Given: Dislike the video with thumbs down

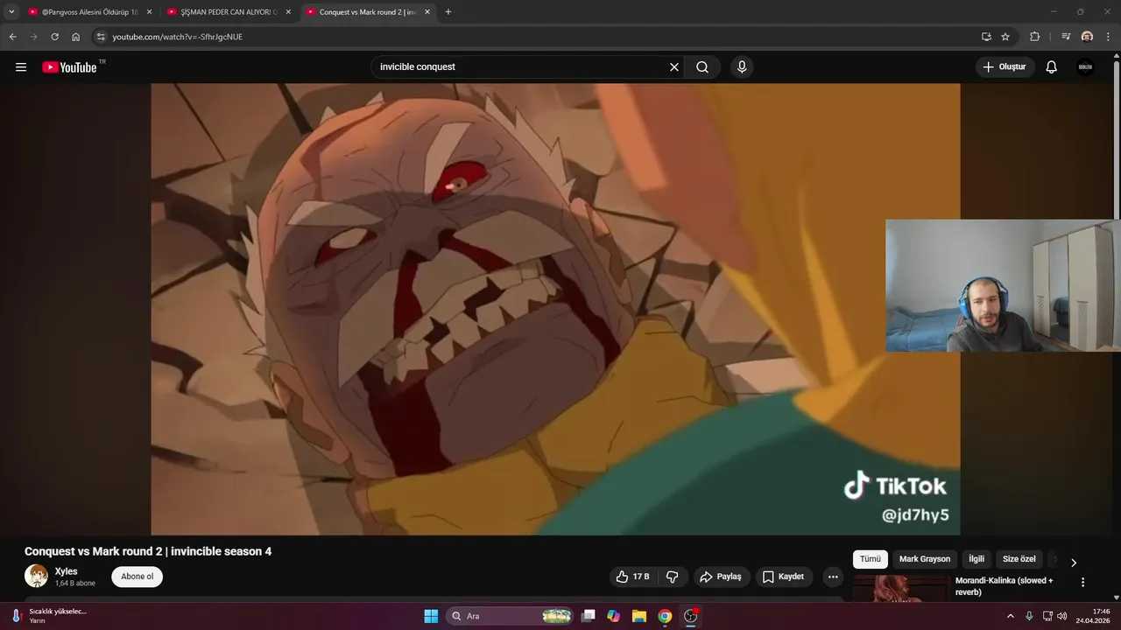Looking at the screenshot, I should (x=672, y=577).
